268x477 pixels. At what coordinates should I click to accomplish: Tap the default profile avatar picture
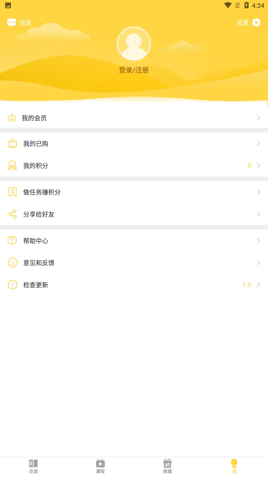134,44
